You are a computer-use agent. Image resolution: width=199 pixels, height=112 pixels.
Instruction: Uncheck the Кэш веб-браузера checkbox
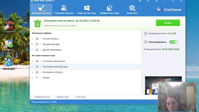(37, 44)
